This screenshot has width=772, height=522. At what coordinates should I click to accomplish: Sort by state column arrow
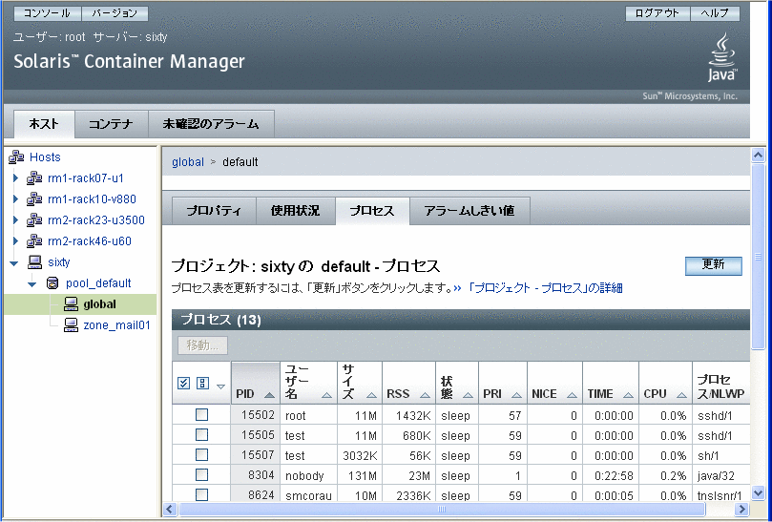468,395
